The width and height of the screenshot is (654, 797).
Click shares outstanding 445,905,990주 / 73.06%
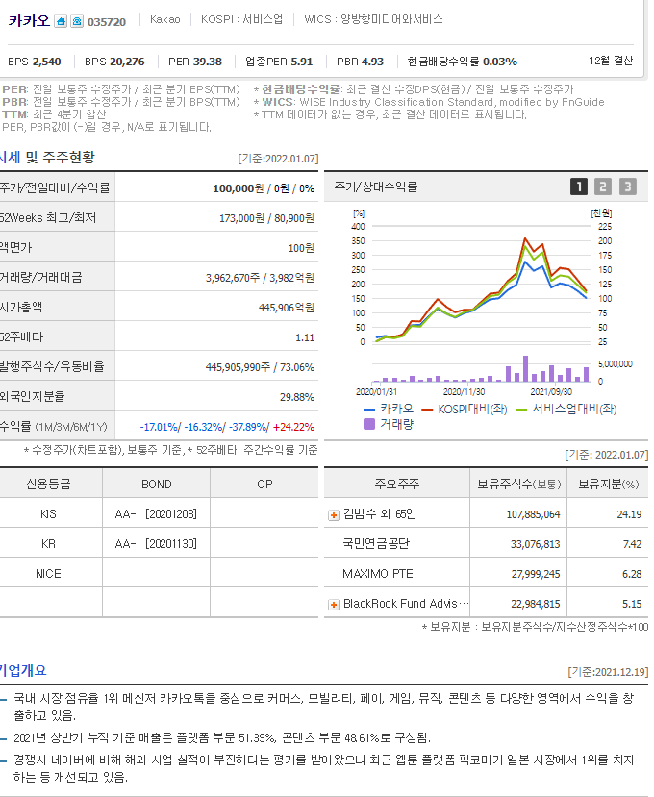260,367
